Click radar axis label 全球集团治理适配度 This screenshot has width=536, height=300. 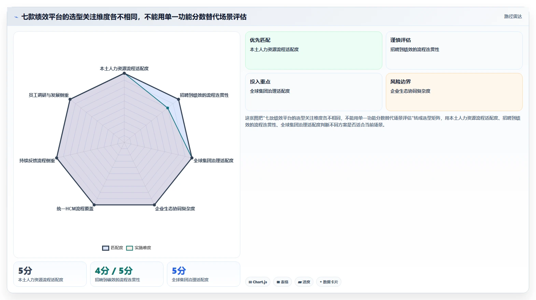coord(214,161)
